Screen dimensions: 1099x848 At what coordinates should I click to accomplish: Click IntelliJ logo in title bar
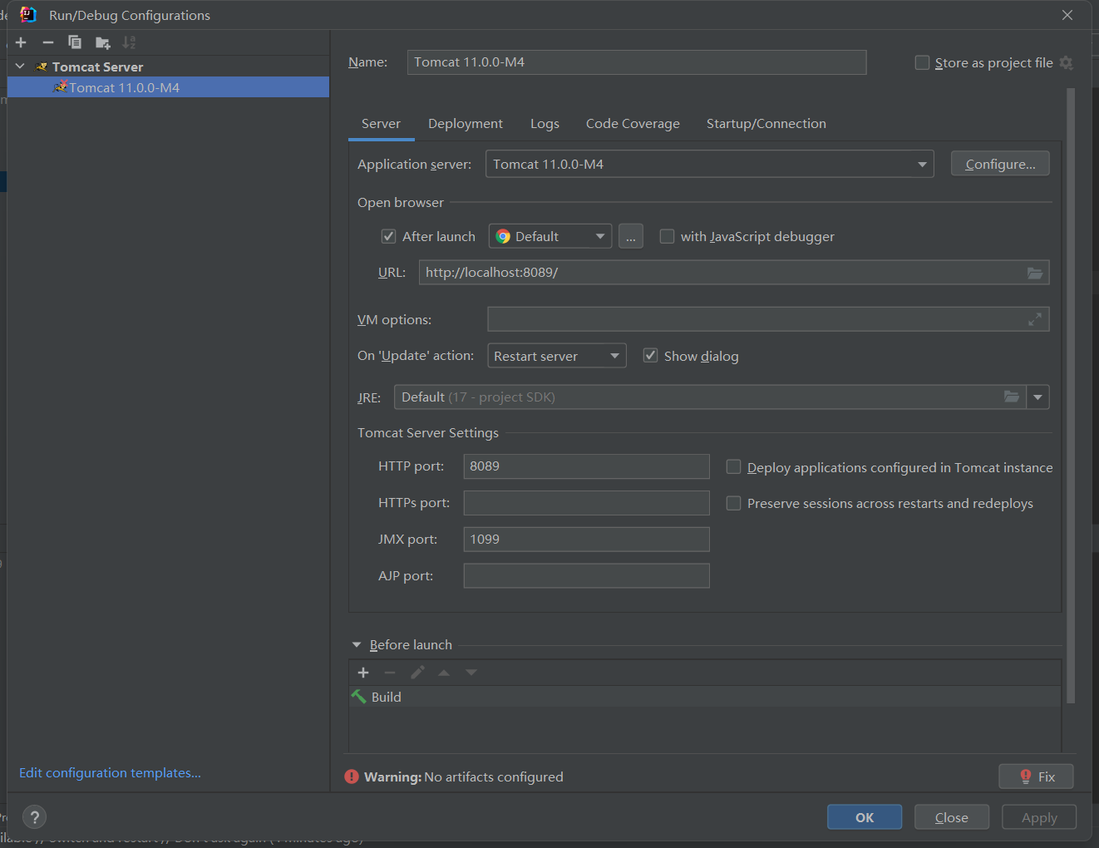tap(28, 15)
